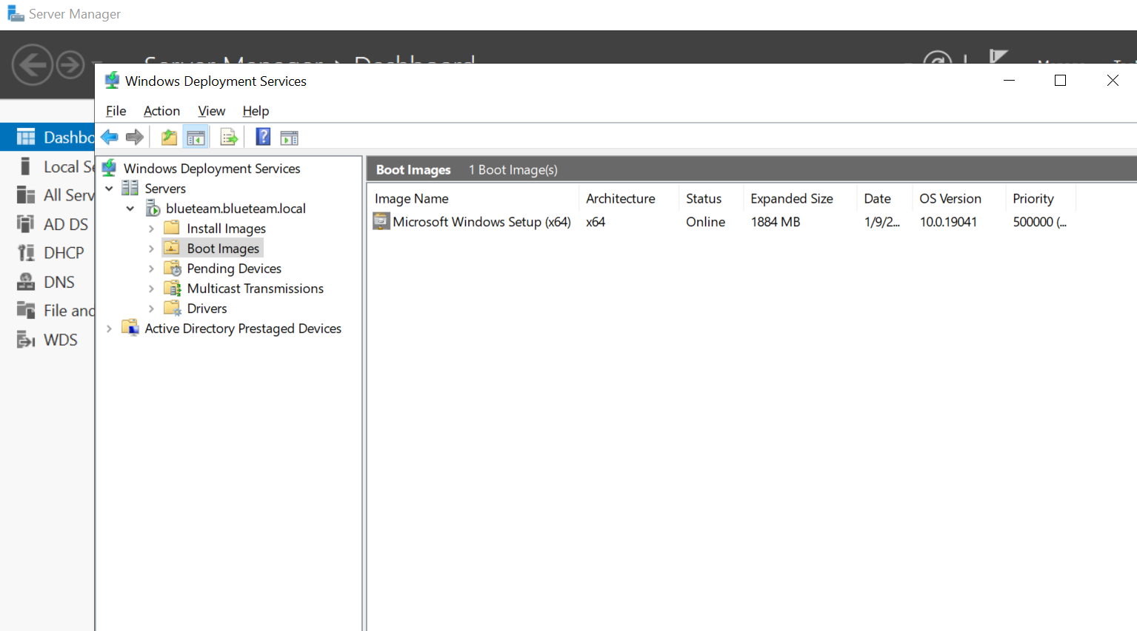Viewport: 1137px width, 631px height.
Task: Click the Export List toolbar icon
Action: (x=229, y=138)
